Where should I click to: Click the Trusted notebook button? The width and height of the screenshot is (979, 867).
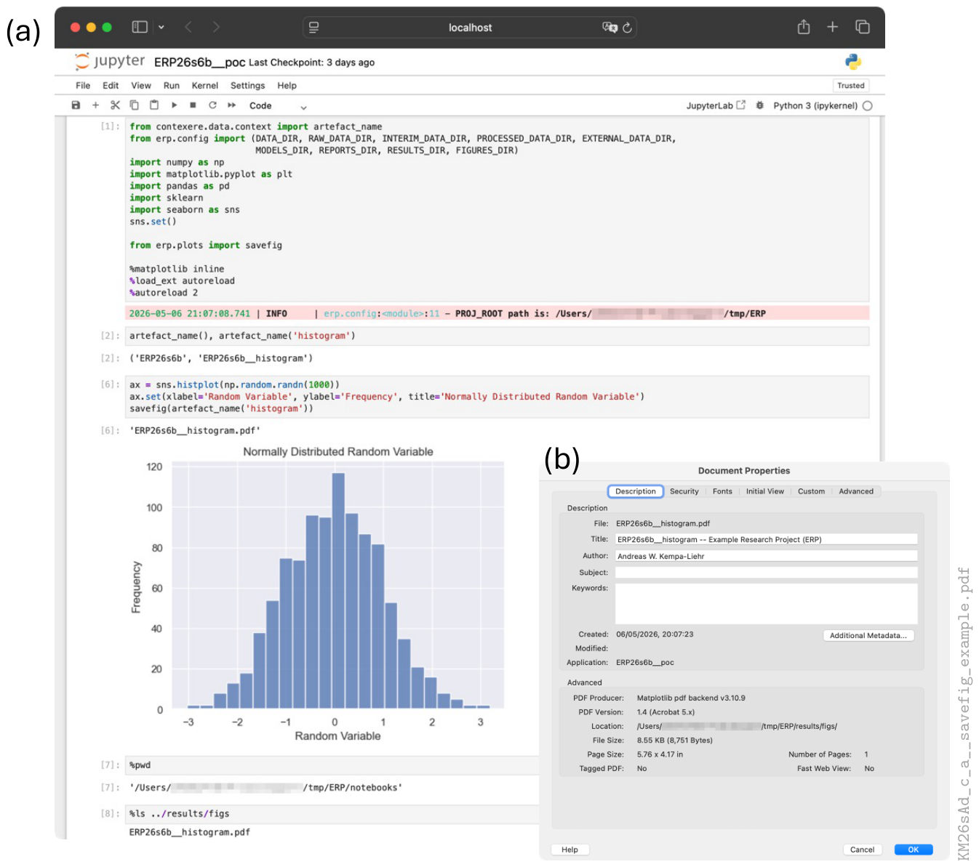click(851, 85)
